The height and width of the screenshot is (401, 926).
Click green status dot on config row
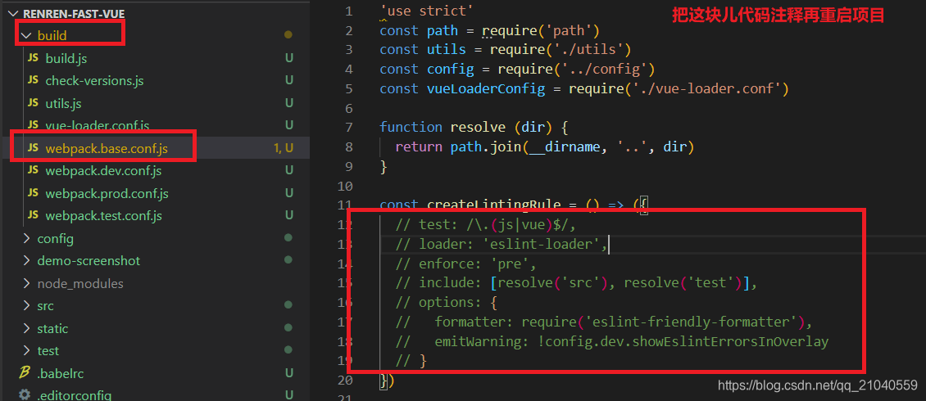click(x=288, y=238)
